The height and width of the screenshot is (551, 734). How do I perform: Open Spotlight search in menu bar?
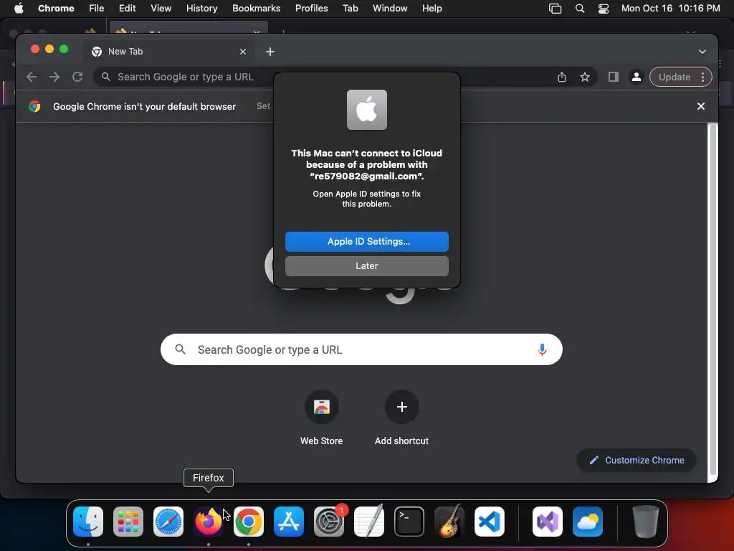pos(579,9)
